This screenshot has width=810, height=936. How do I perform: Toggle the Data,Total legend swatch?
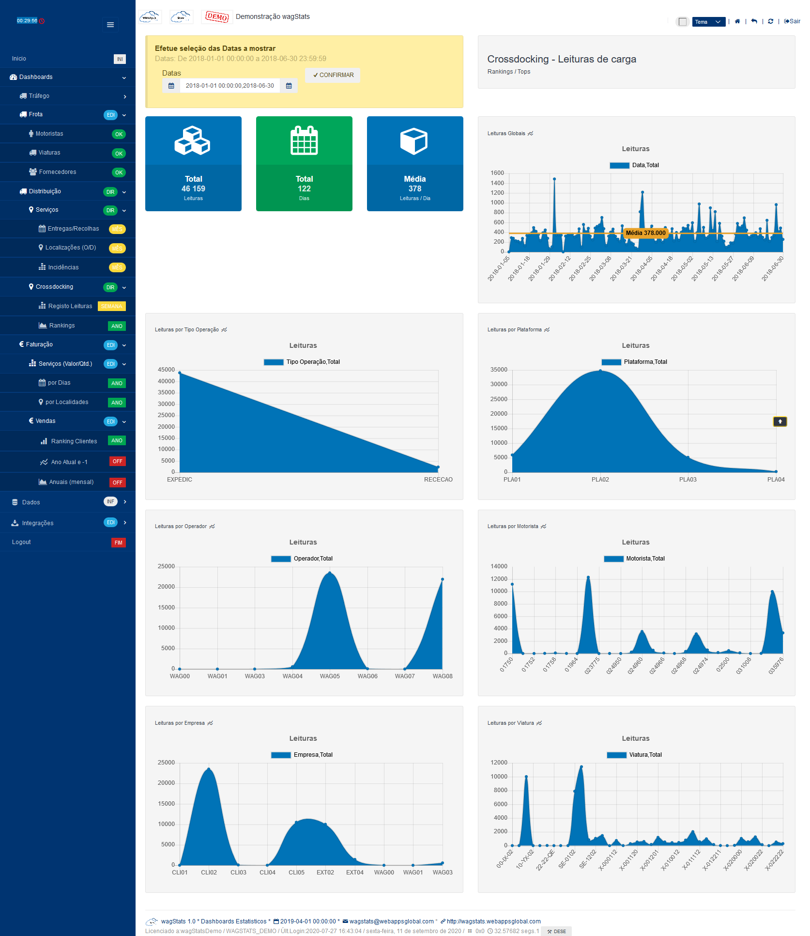coord(619,165)
